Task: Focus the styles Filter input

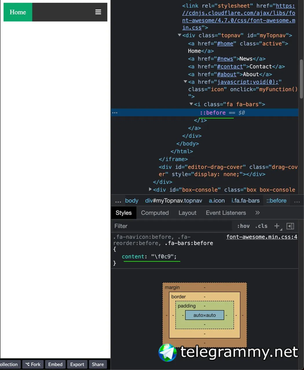Action: tap(172, 226)
